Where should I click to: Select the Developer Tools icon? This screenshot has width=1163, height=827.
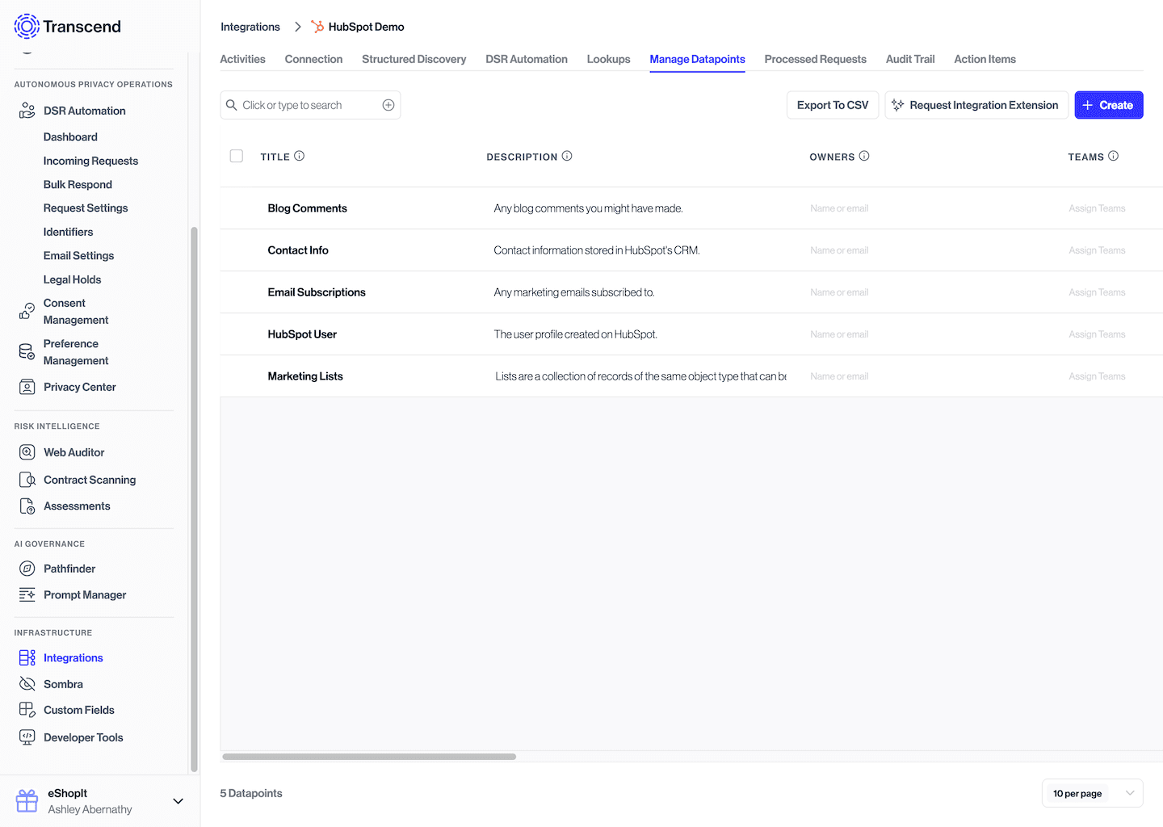click(27, 737)
